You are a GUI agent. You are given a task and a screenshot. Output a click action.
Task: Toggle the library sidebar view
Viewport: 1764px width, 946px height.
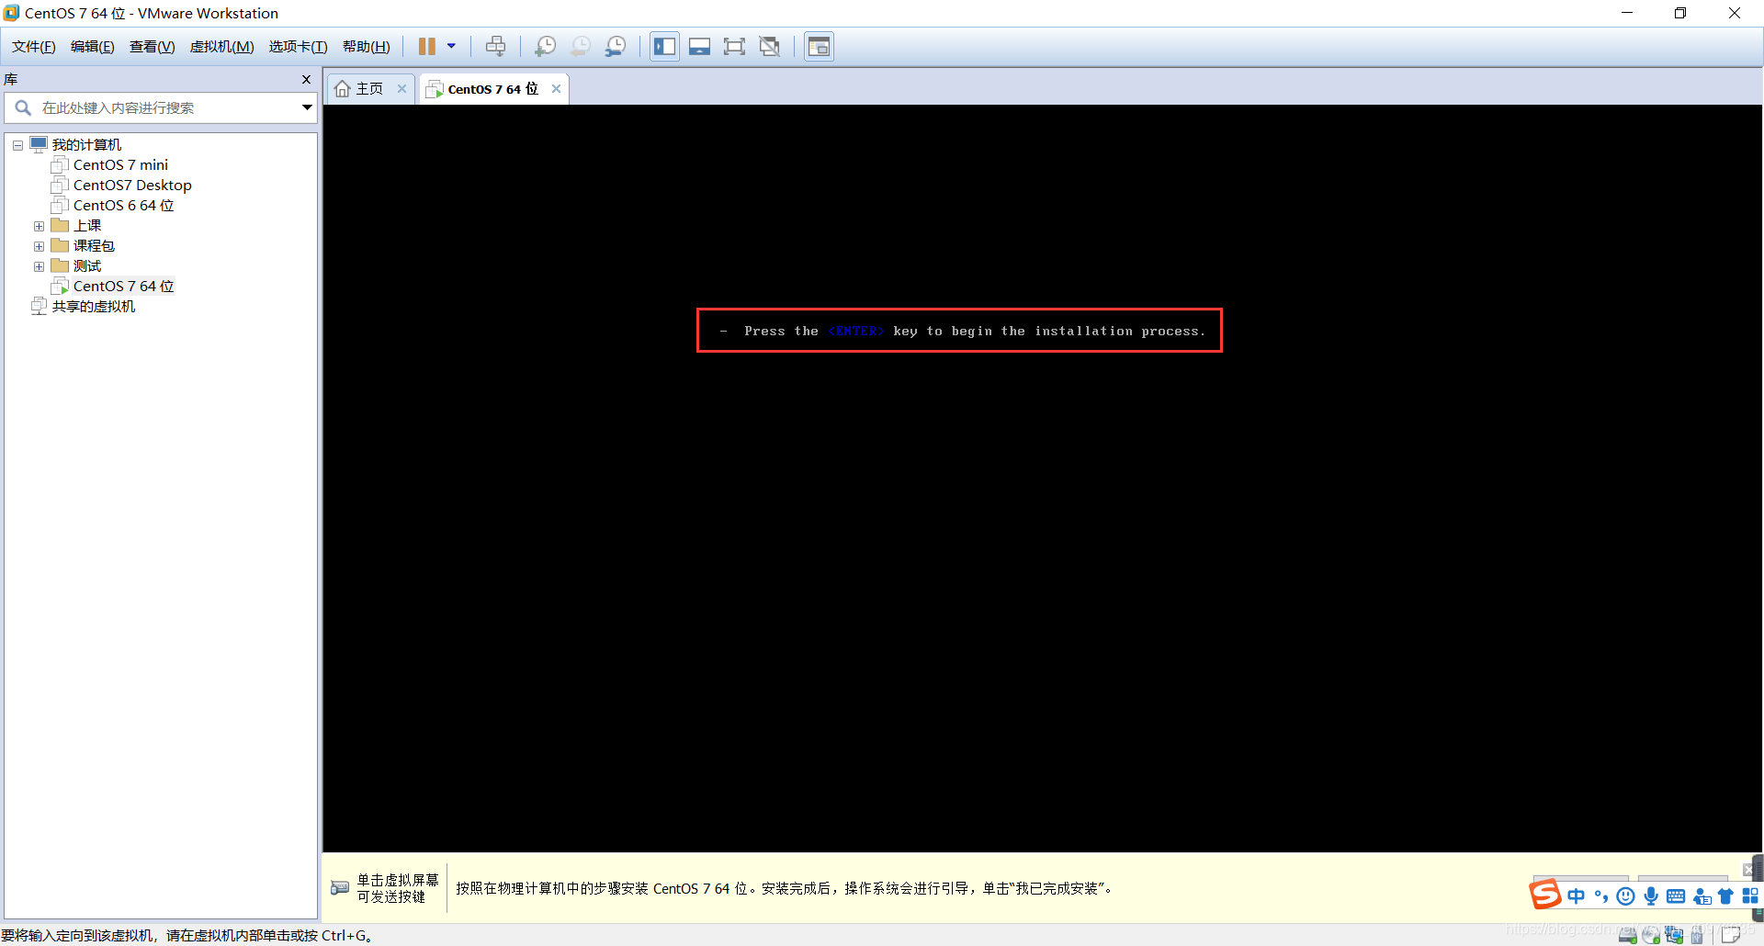tap(664, 46)
